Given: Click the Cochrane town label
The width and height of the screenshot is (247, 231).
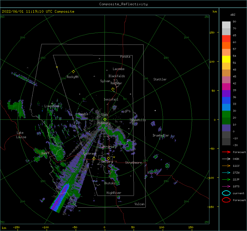Looking at the screenshot, I should [90, 154].
